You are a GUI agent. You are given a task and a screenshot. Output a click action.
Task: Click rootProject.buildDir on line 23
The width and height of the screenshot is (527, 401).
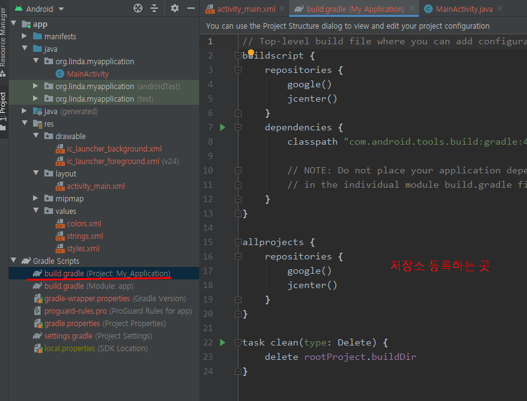360,357
